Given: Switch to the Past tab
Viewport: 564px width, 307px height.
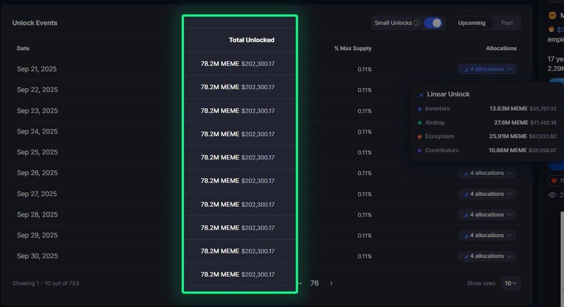Looking at the screenshot, I should 507,23.
